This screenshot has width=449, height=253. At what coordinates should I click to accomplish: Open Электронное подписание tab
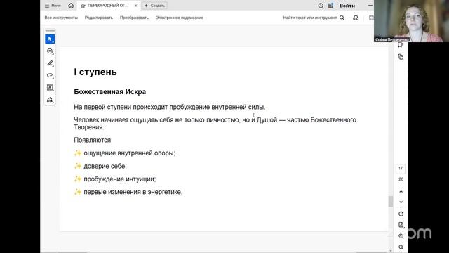coord(180,18)
